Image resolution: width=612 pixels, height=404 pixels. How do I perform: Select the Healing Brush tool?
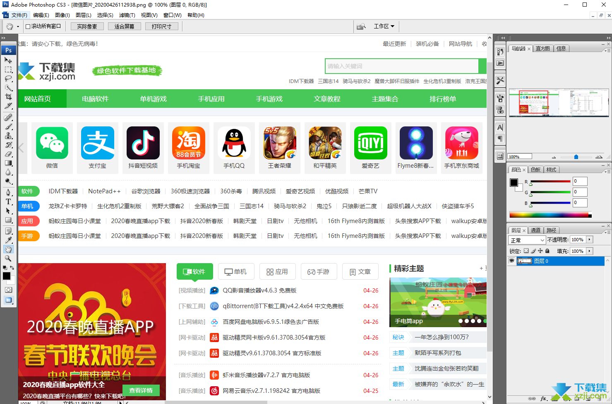click(8, 118)
